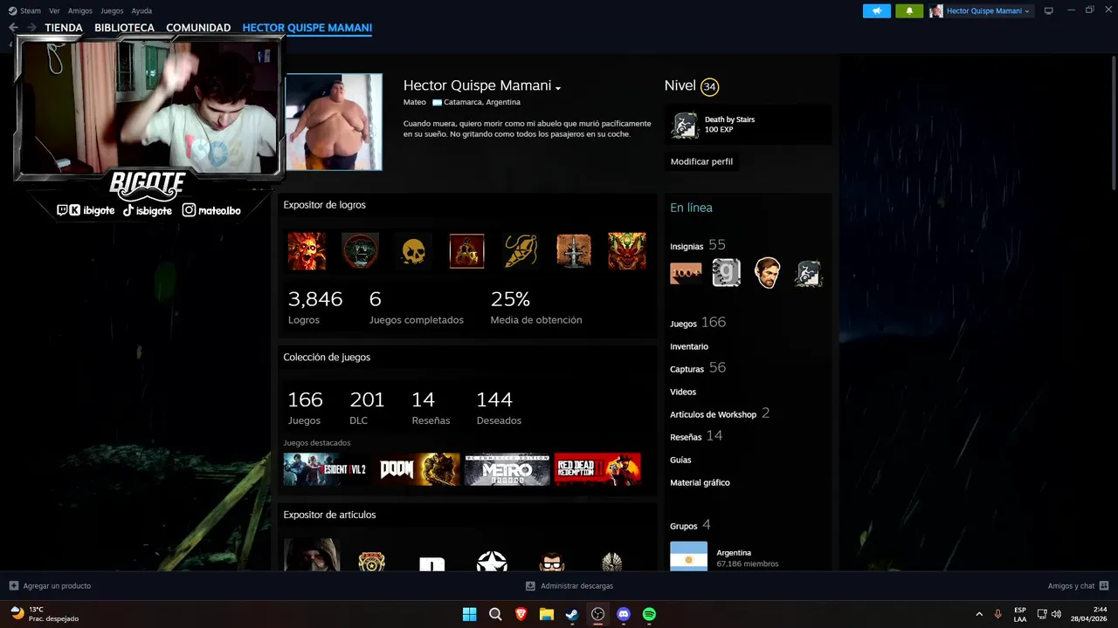1118x628 pixels.
Task: Open the volume speaker tray icon
Action: (1056, 614)
